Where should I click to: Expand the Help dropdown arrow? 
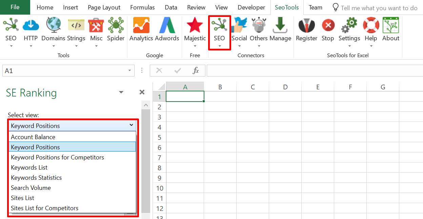(x=371, y=46)
